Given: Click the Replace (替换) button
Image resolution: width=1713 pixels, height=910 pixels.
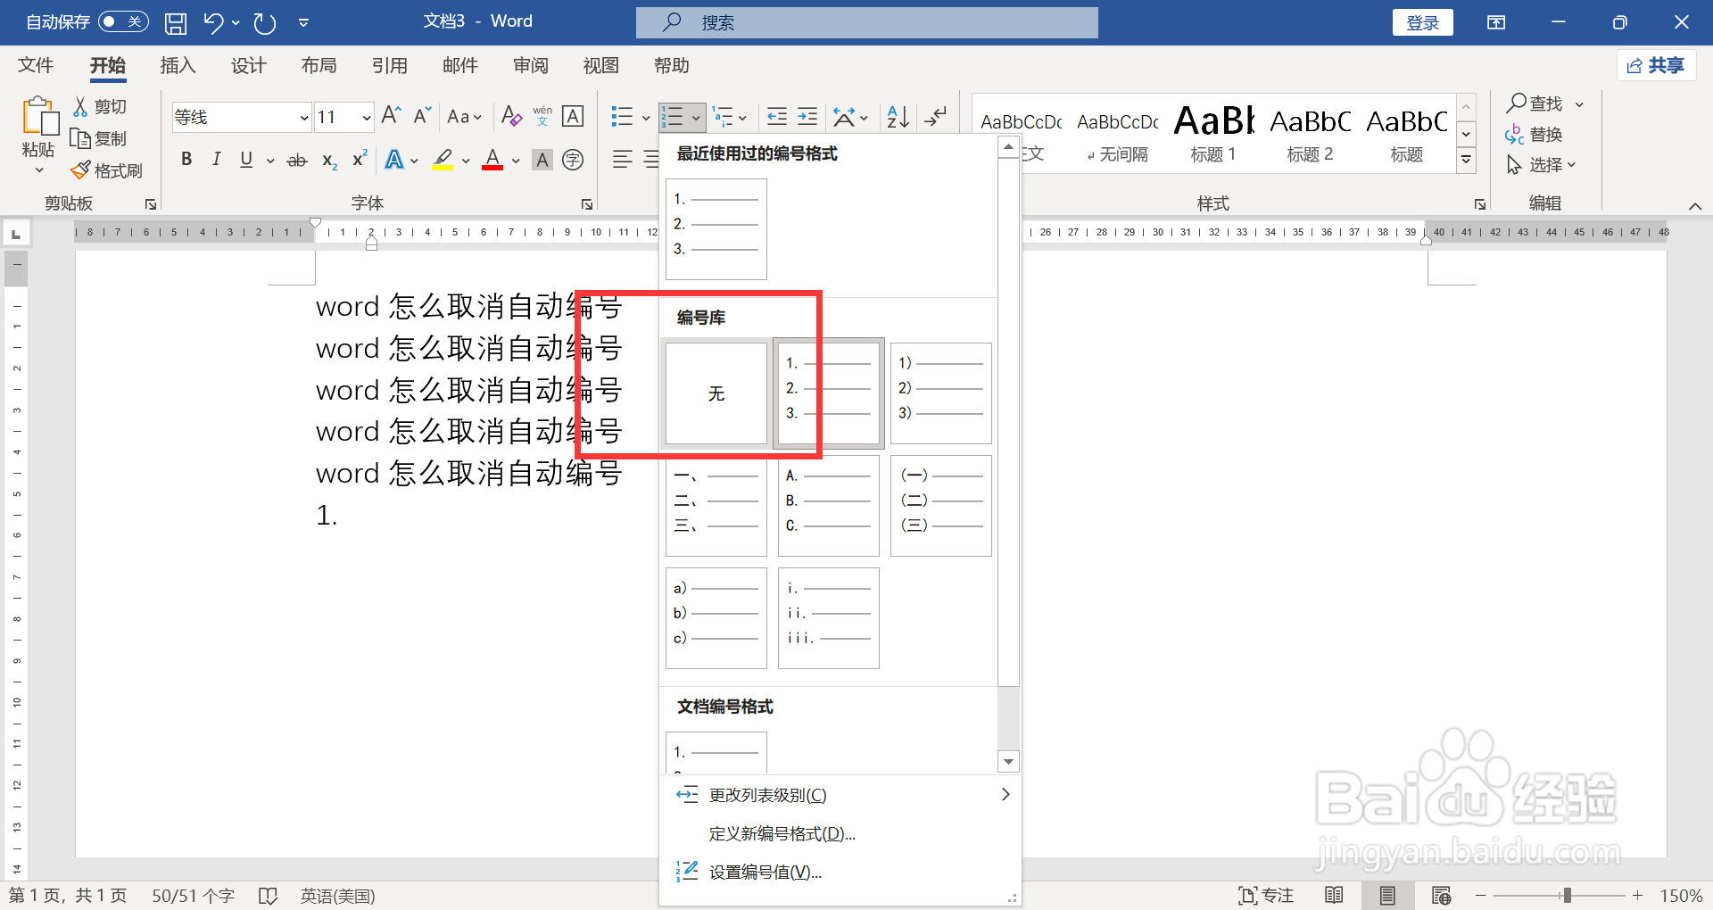Looking at the screenshot, I should tap(1534, 134).
